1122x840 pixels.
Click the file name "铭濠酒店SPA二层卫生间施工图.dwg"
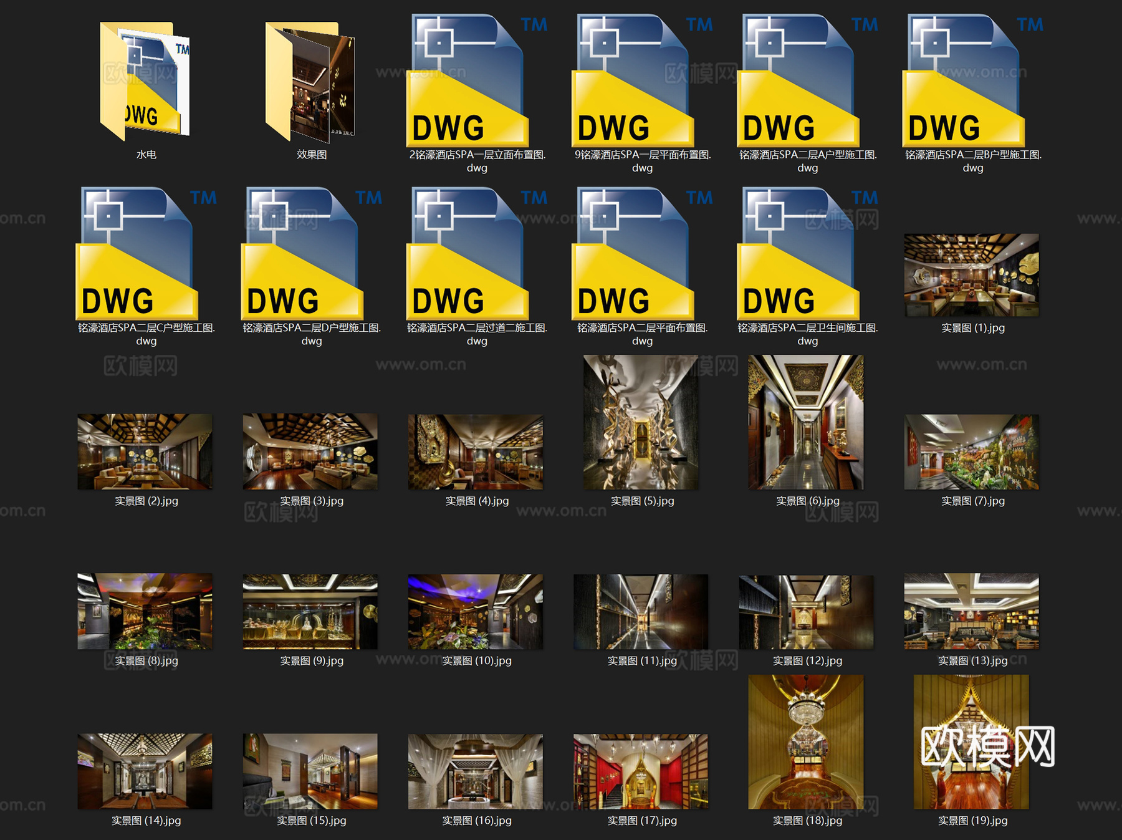808,334
